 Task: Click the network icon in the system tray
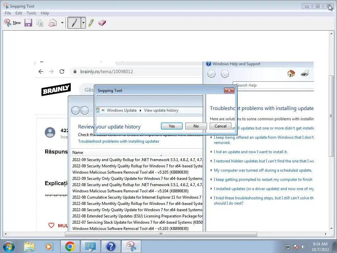click(288, 247)
